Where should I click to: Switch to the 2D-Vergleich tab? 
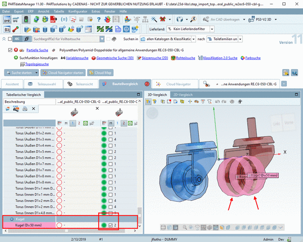[182, 95]
